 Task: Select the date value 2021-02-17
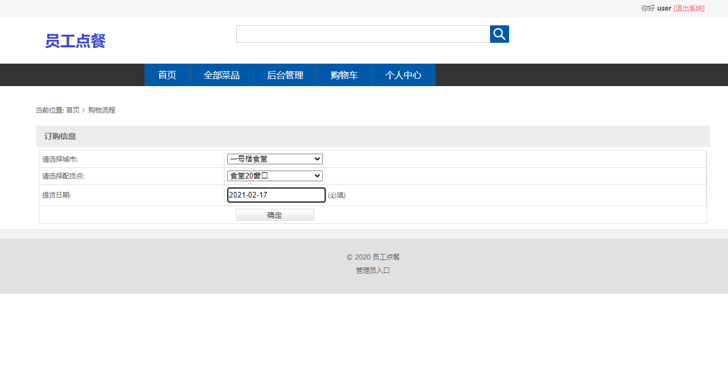click(276, 195)
